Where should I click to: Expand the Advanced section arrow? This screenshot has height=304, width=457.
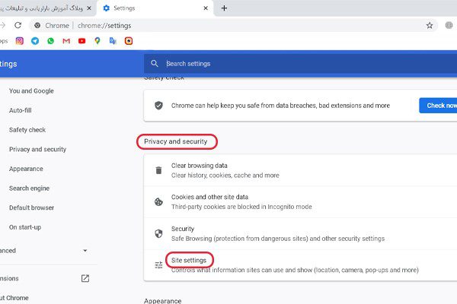[x=85, y=251]
